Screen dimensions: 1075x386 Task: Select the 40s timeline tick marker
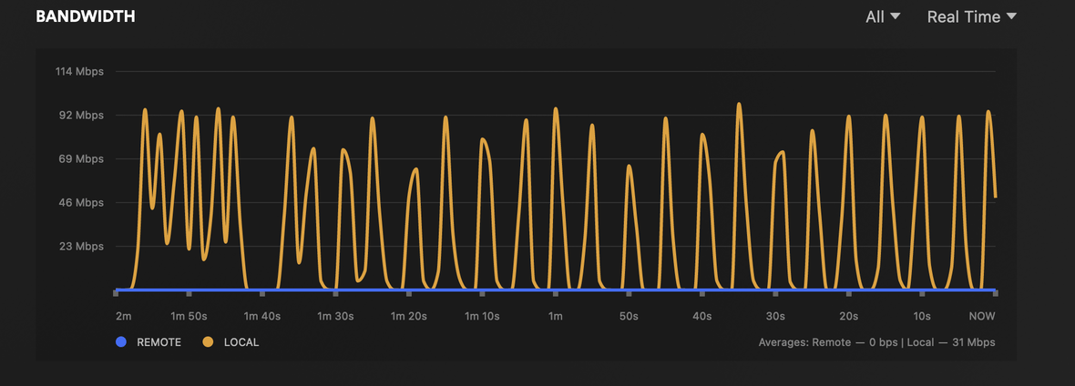pyautogui.click(x=702, y=293)
